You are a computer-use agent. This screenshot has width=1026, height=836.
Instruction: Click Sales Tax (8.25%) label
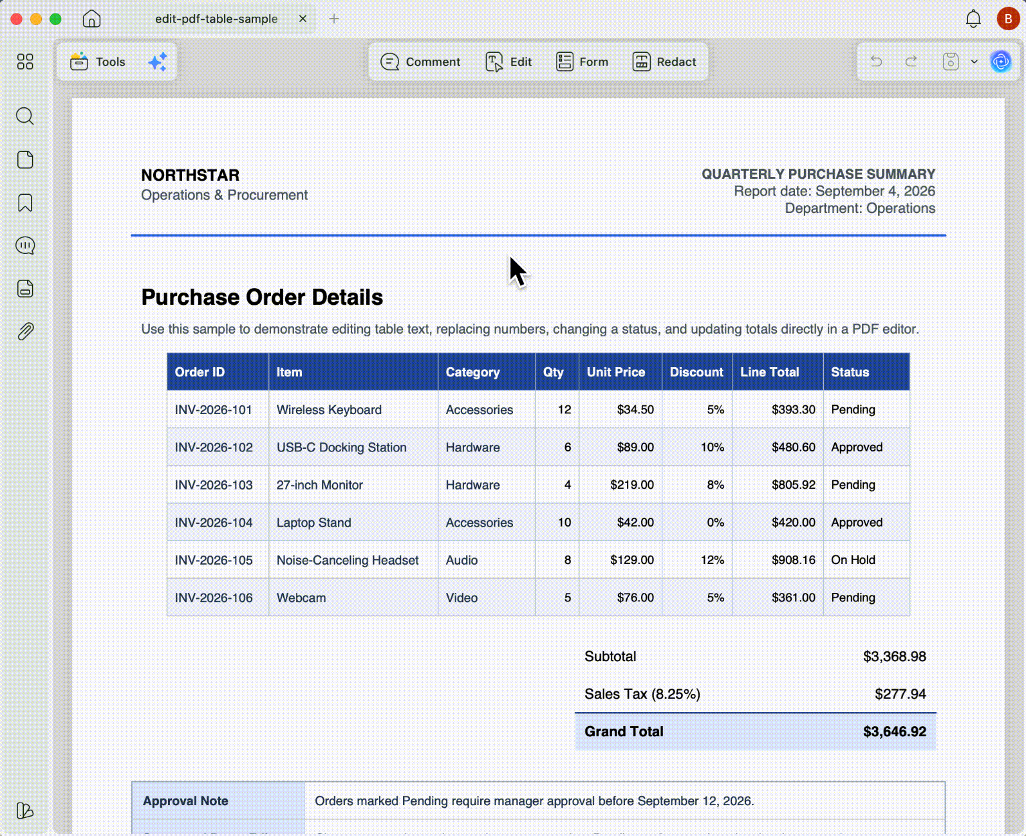click(x=642, y=694)
